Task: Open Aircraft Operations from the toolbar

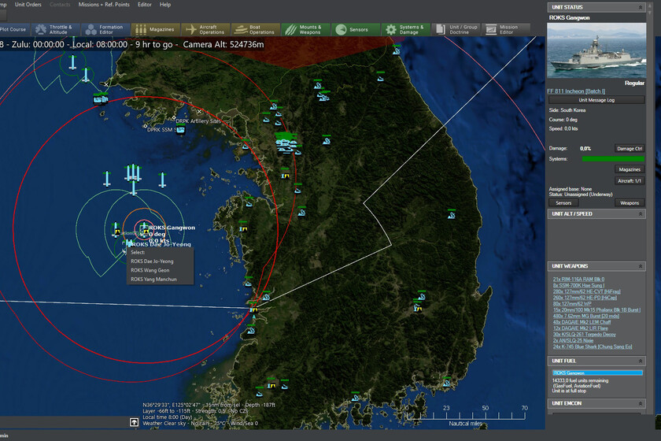Action: [203, 29]
